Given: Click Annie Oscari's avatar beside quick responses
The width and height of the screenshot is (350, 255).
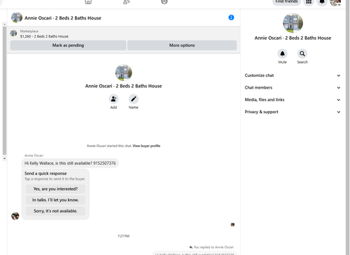Looking at the screenshot, I should pos(15,216).
